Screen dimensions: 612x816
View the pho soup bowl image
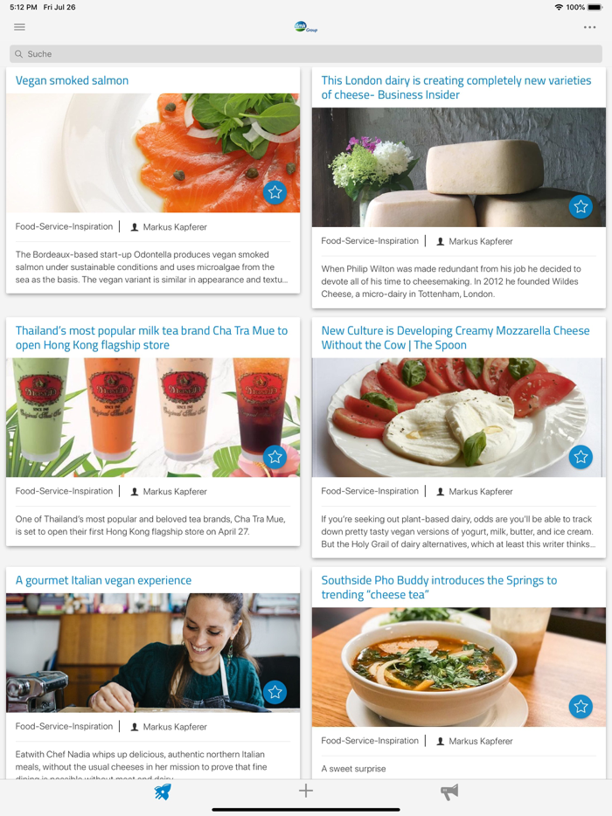(459, 667)
